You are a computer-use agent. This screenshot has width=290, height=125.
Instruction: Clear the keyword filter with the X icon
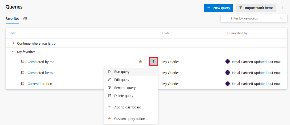[x=281, y=18]
